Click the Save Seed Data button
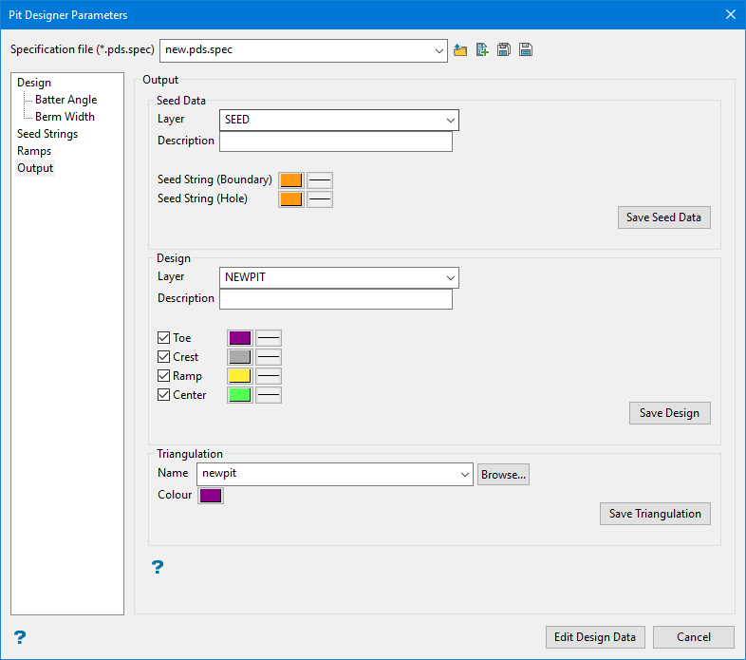This screenshot has height=660, width=746. coord(663,217)
